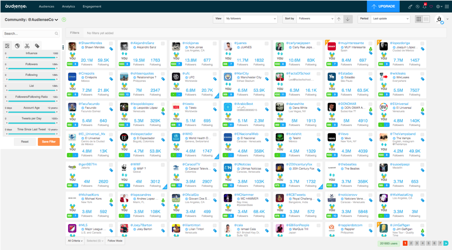Expand the account avatar dropdown arrow
Viewport: 452px width, 250px height.
tap(448, 19)
